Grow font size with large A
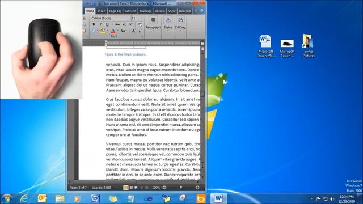 click(x=134, y=31)
